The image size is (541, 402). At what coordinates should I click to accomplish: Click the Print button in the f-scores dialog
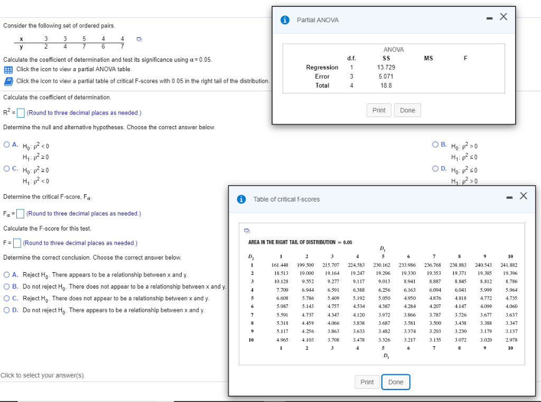(367, 382)
